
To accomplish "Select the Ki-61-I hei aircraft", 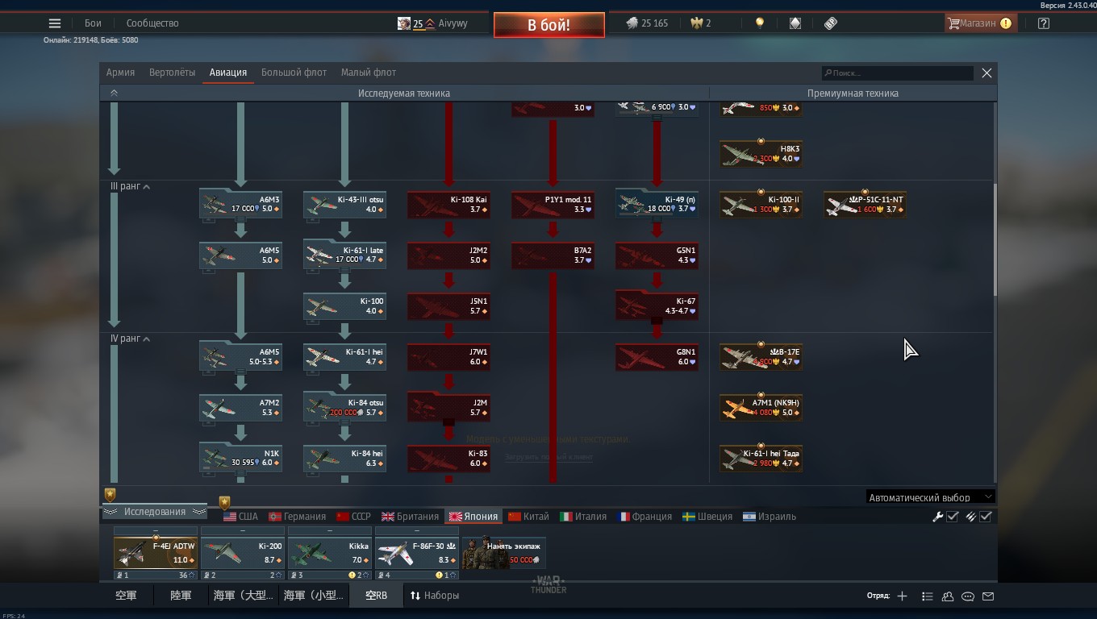I will [344, 356].
